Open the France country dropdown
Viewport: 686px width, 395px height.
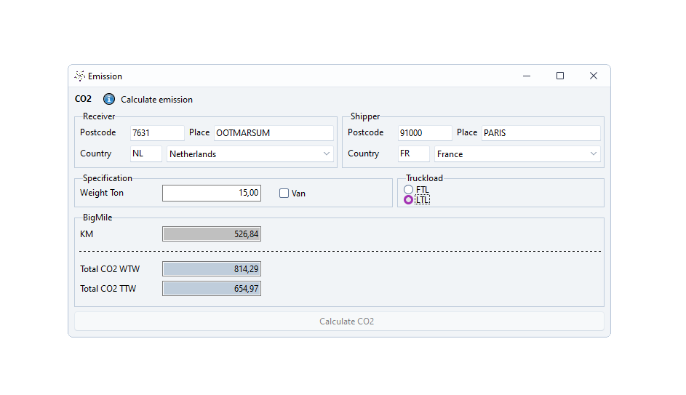coord(517,154)
